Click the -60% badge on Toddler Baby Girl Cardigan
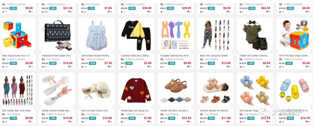Viewport: 313px width, 126px height. click(x=132, y=118)
